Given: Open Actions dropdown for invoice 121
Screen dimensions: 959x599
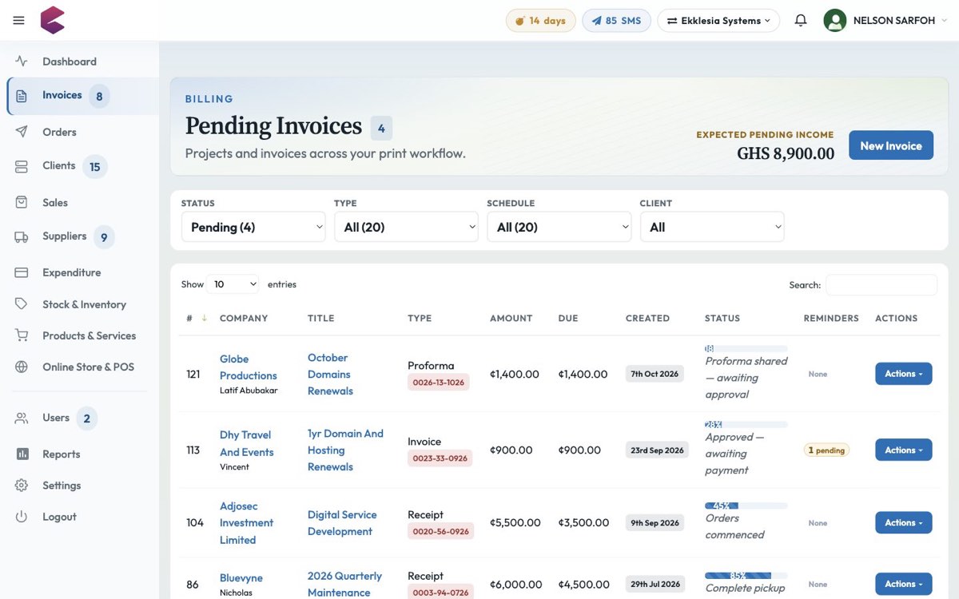Looking at the screenshot, I should pos(903,374).
